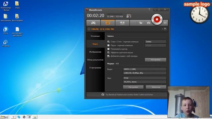
Task: Toggle mouse click effects checkbox
Action: click(108, 53)
